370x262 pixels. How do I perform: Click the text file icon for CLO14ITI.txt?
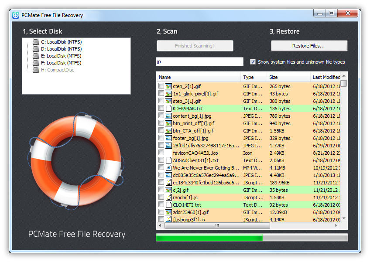pos(168,205)
